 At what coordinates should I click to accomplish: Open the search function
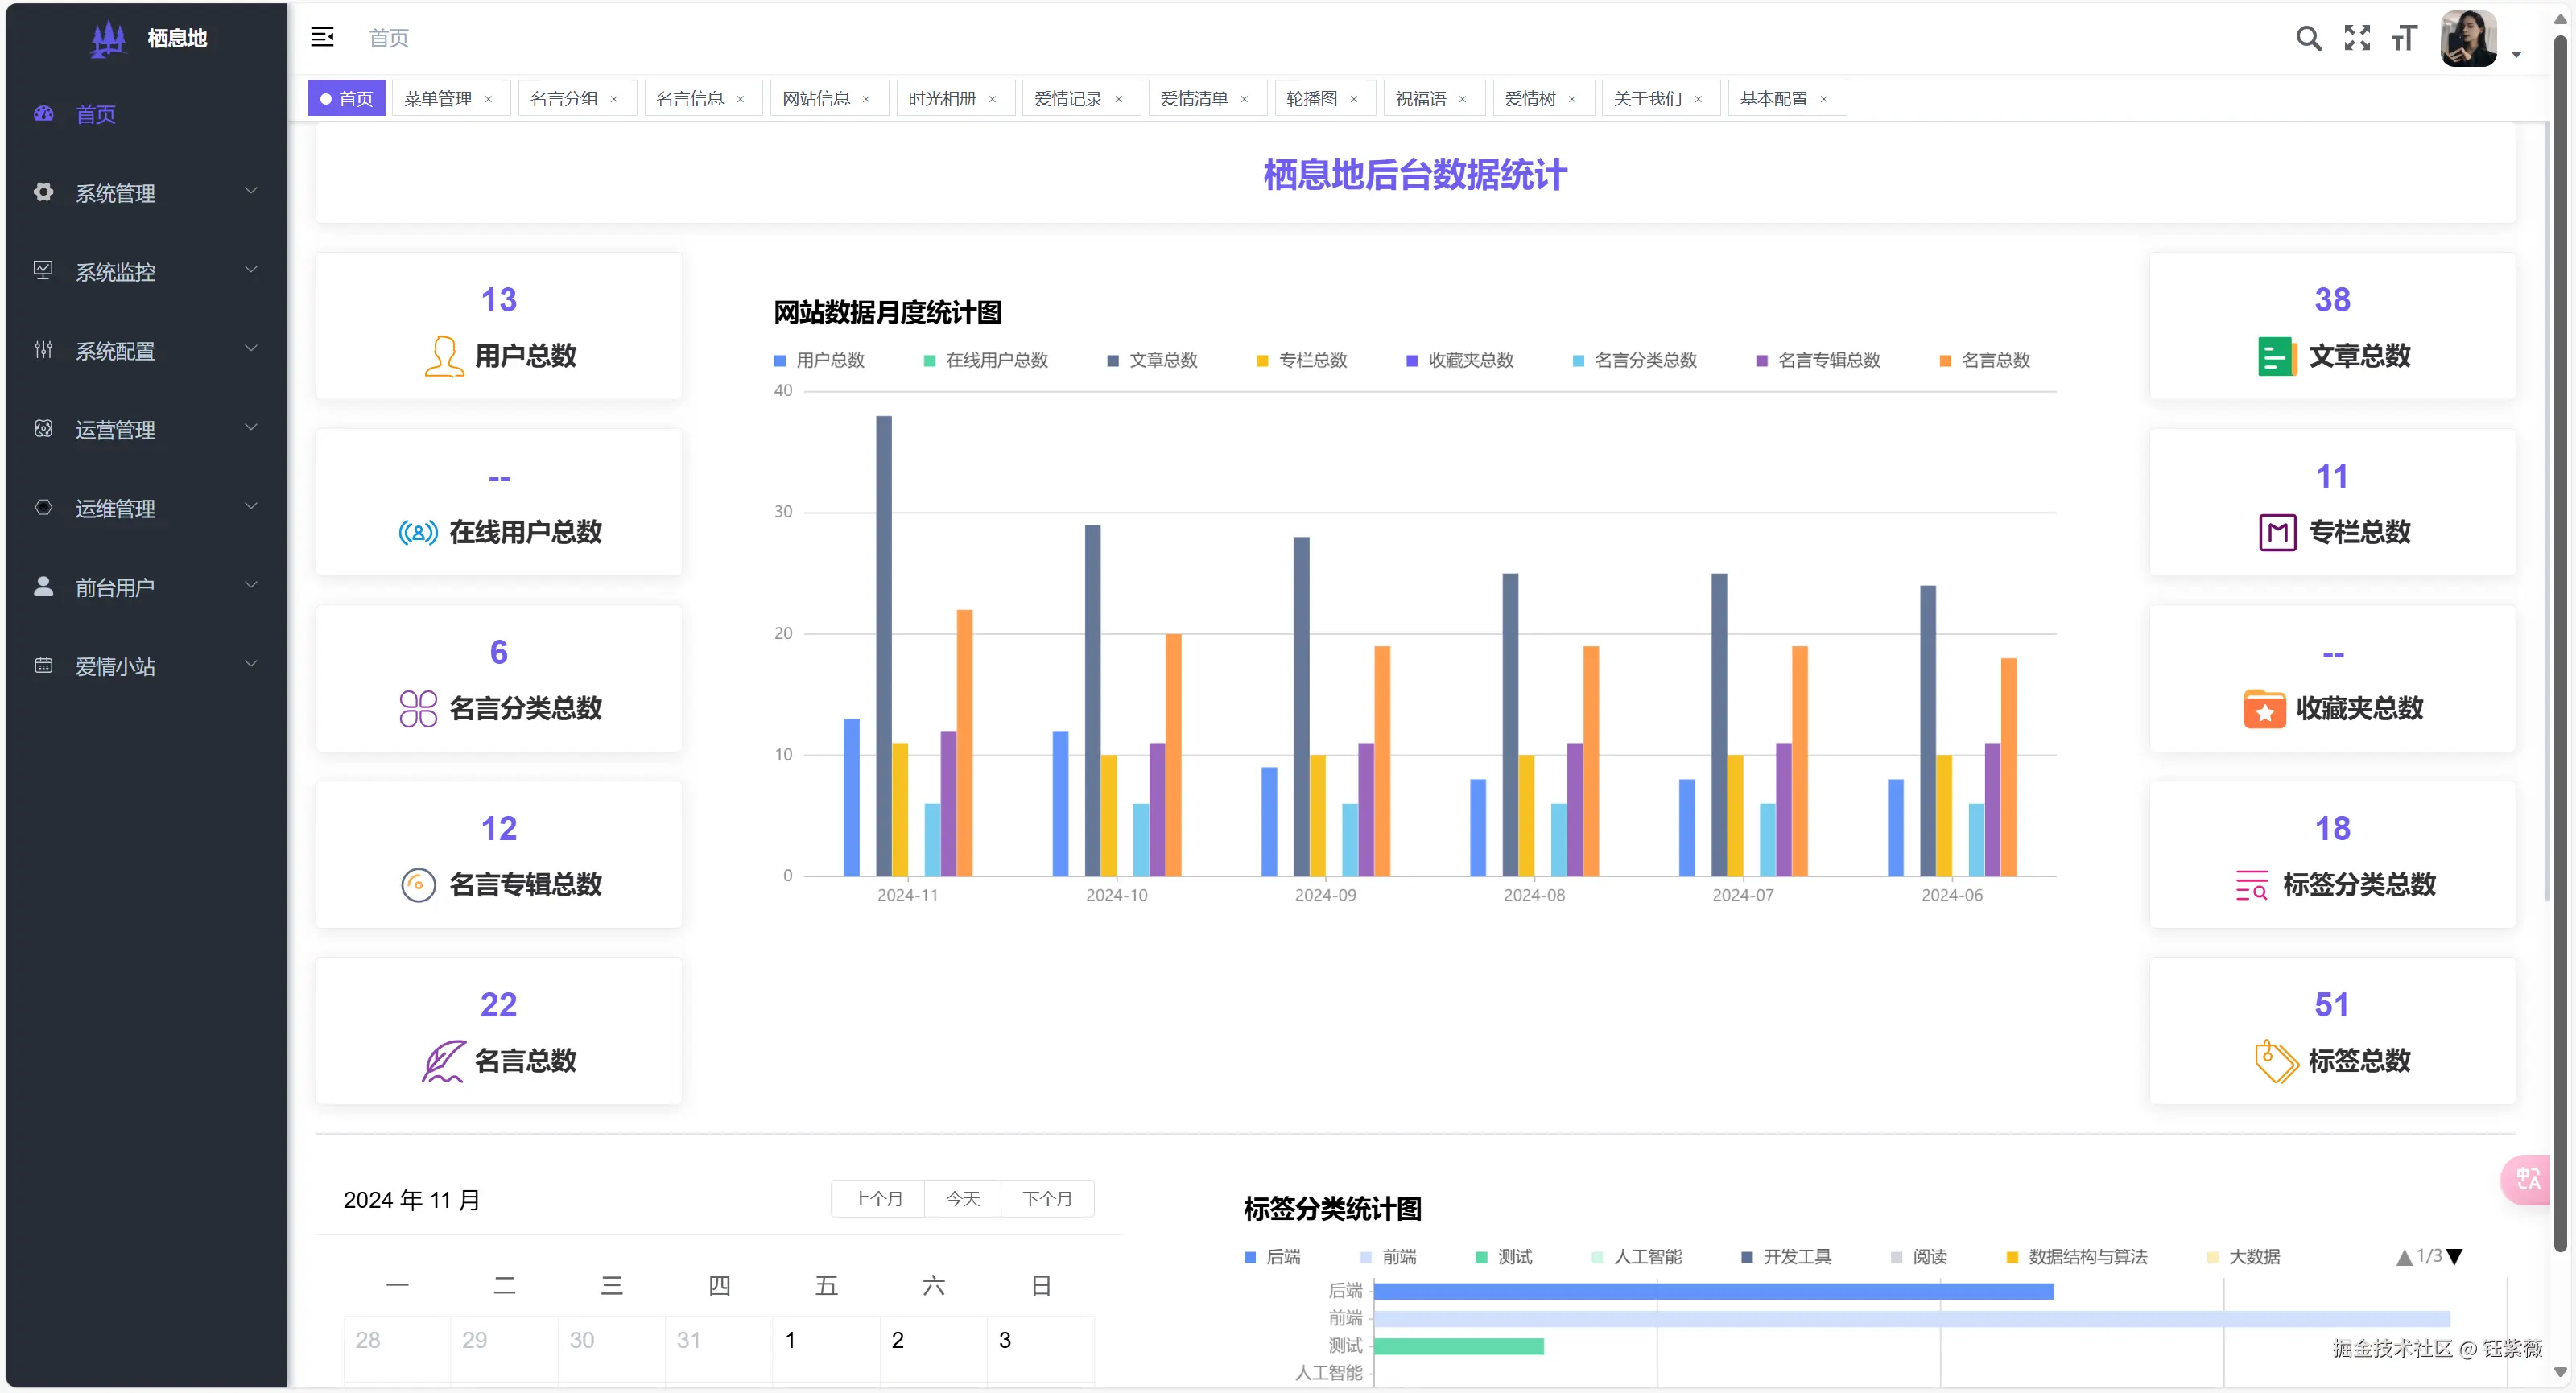click(2309, 38)
